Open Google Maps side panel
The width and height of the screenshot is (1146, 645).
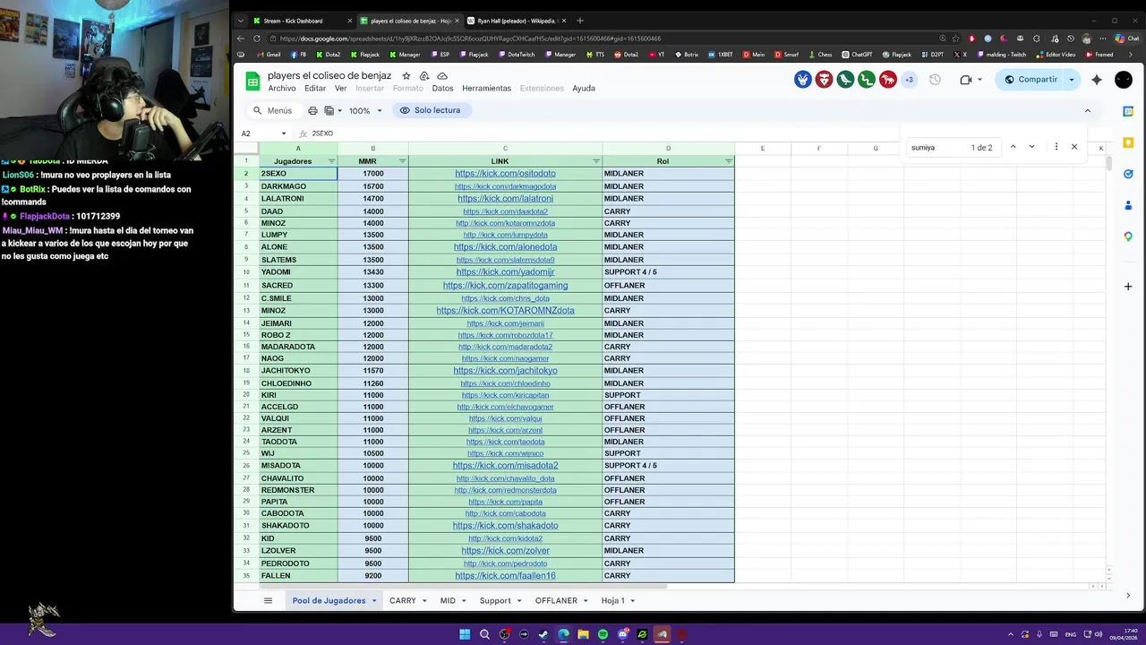tap(1128, 236)
